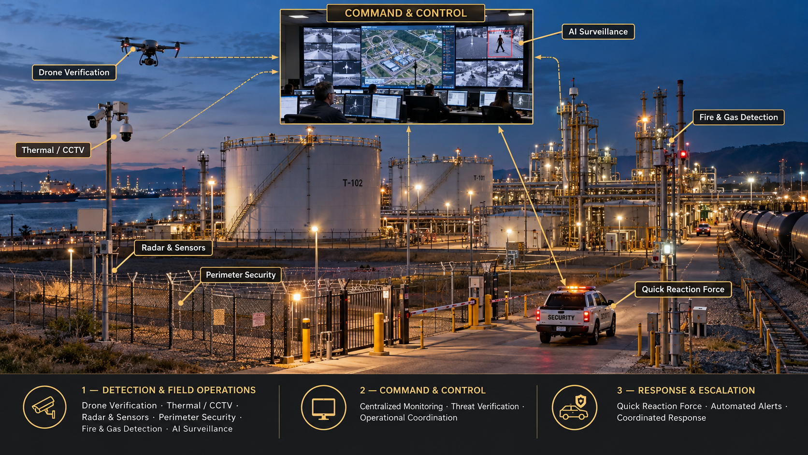Viewport: 808px width, 455px height.
Task: Click the Centralized Monitoring text in the footer
Action: tap(401, 407)
